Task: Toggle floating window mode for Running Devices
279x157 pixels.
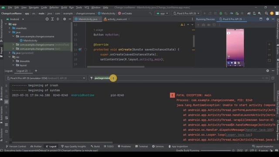Action: [x=261, y=19]
